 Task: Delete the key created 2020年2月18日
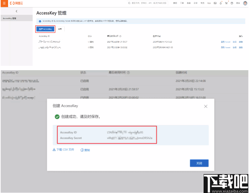pyautogui.click(x=241, y=48)
